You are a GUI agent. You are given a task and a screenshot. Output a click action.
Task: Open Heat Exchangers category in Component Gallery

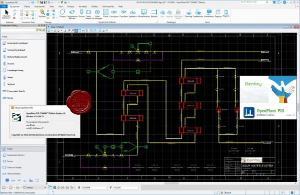(x=23, y=173)
